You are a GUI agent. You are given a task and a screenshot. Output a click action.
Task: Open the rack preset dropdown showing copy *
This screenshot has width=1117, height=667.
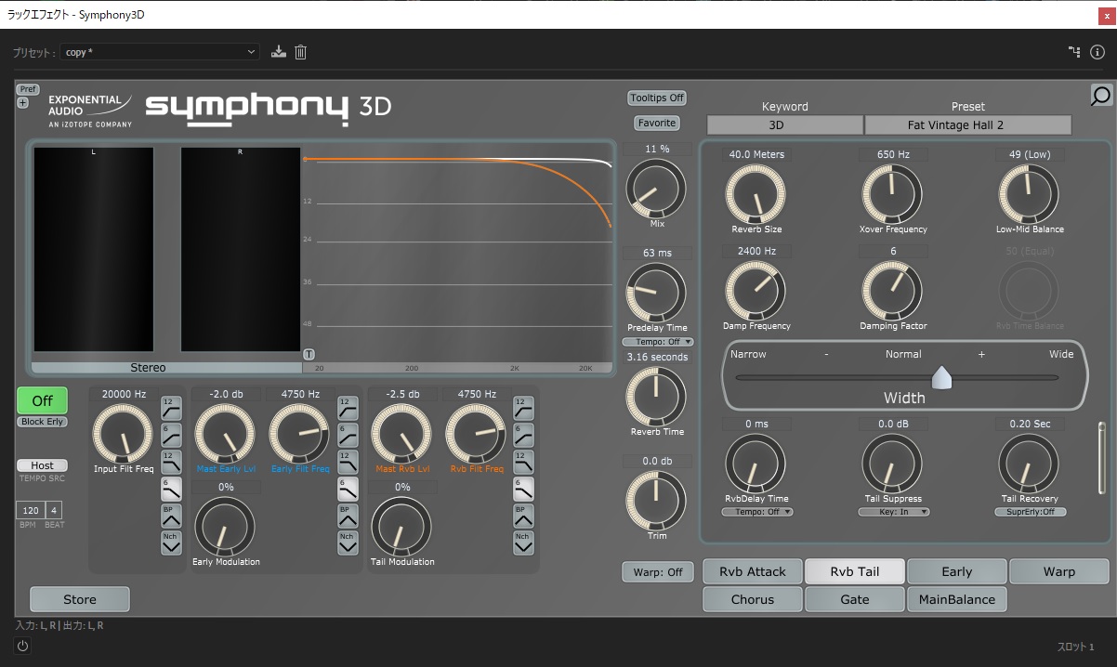160,52
